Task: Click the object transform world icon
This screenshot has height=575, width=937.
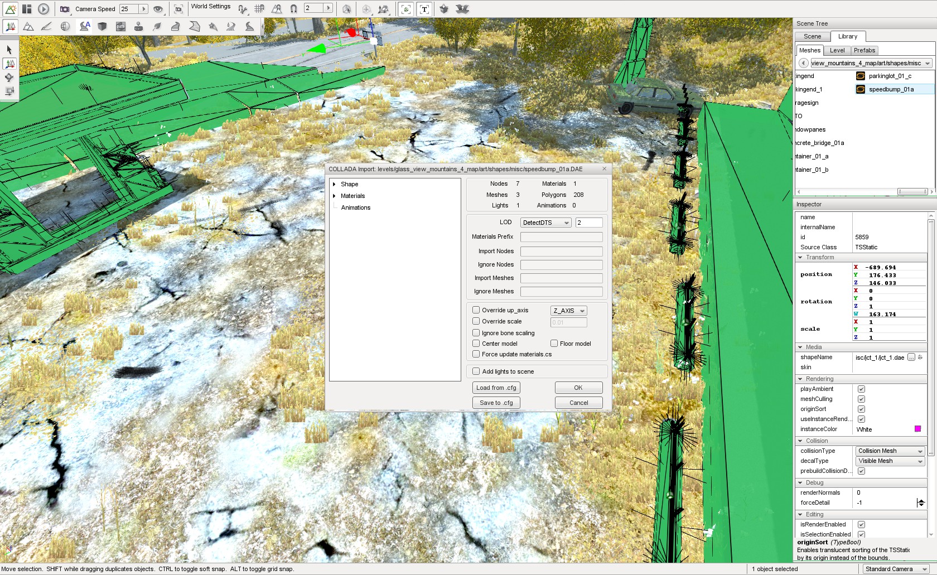Action: pyautogui.click(x=383, y=9)
